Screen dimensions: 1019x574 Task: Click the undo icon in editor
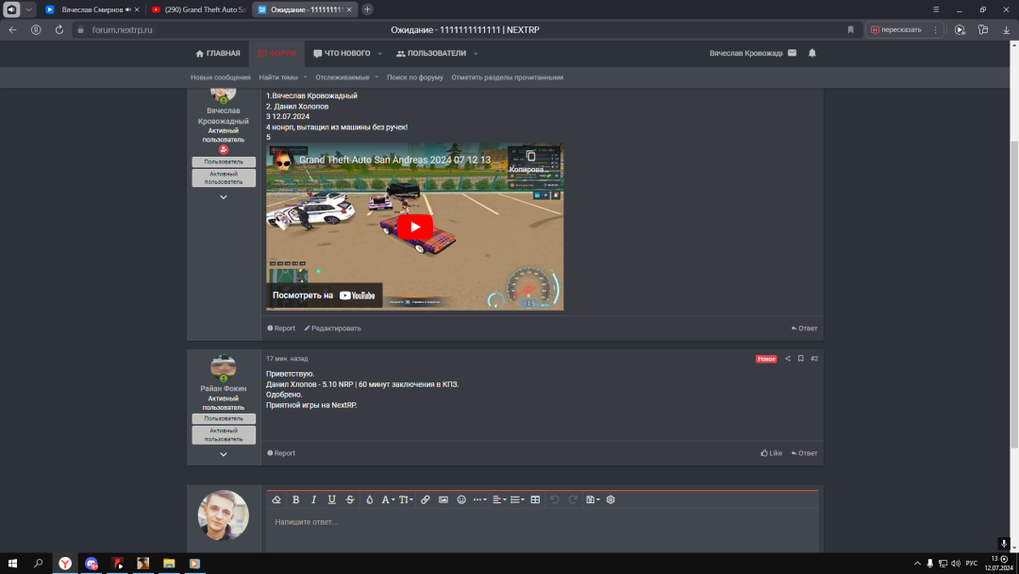(555, 500)
